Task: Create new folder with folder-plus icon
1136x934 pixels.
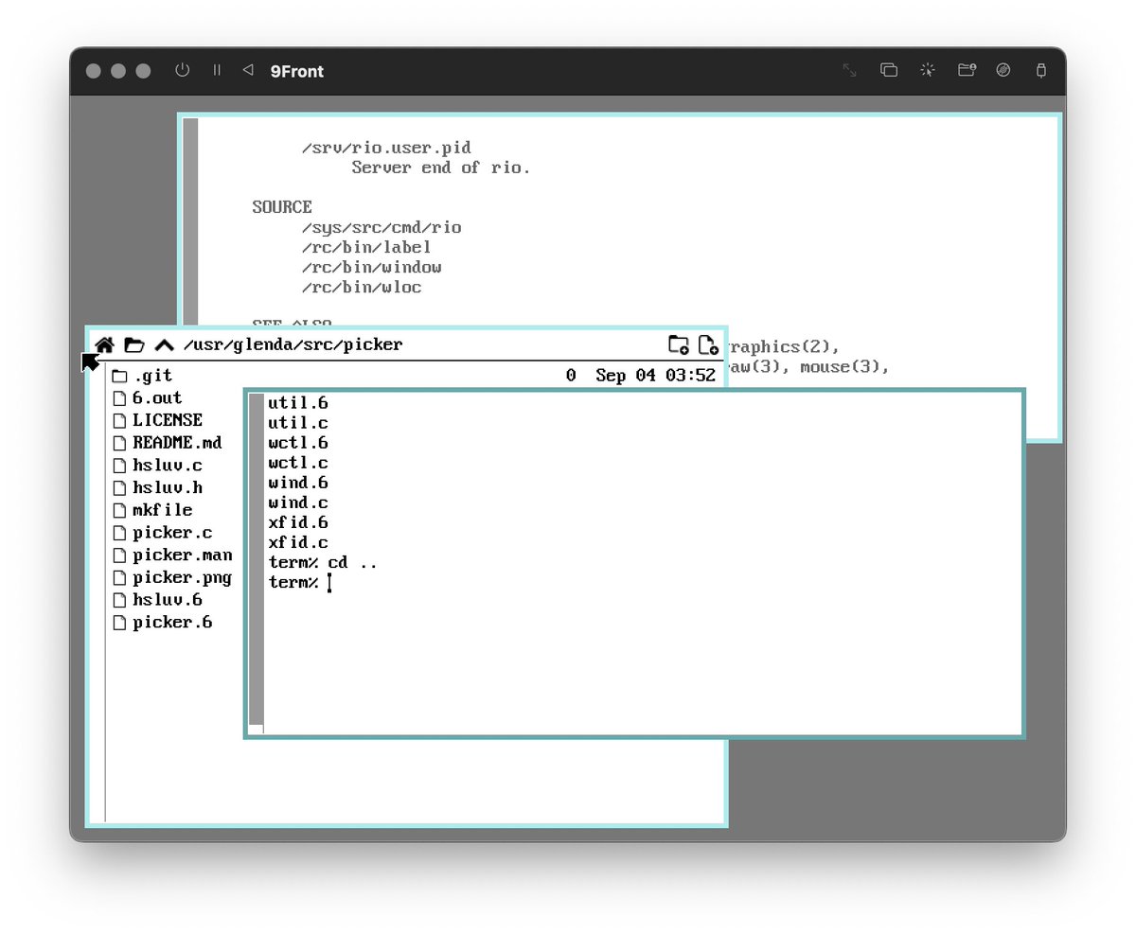Action: coord(679,344)
